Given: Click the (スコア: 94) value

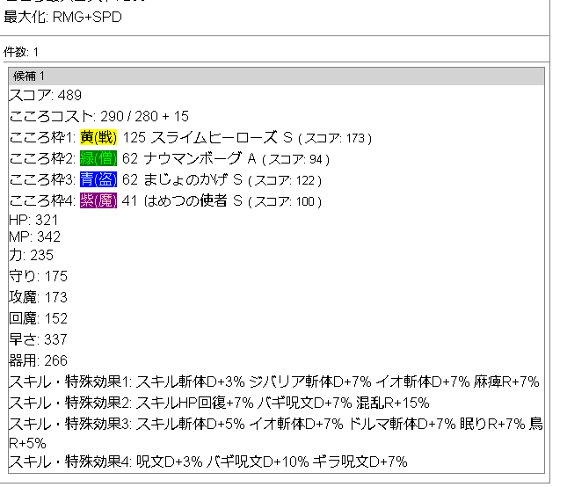Looking at the screenshot, I should 295,159.
